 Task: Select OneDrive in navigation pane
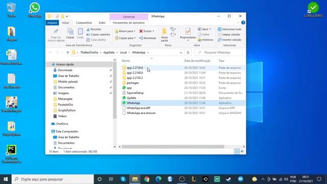62,124
